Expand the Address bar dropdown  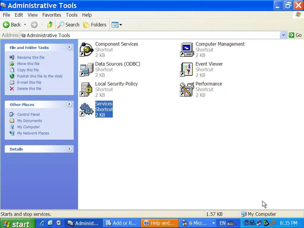[x=283, y=35]
